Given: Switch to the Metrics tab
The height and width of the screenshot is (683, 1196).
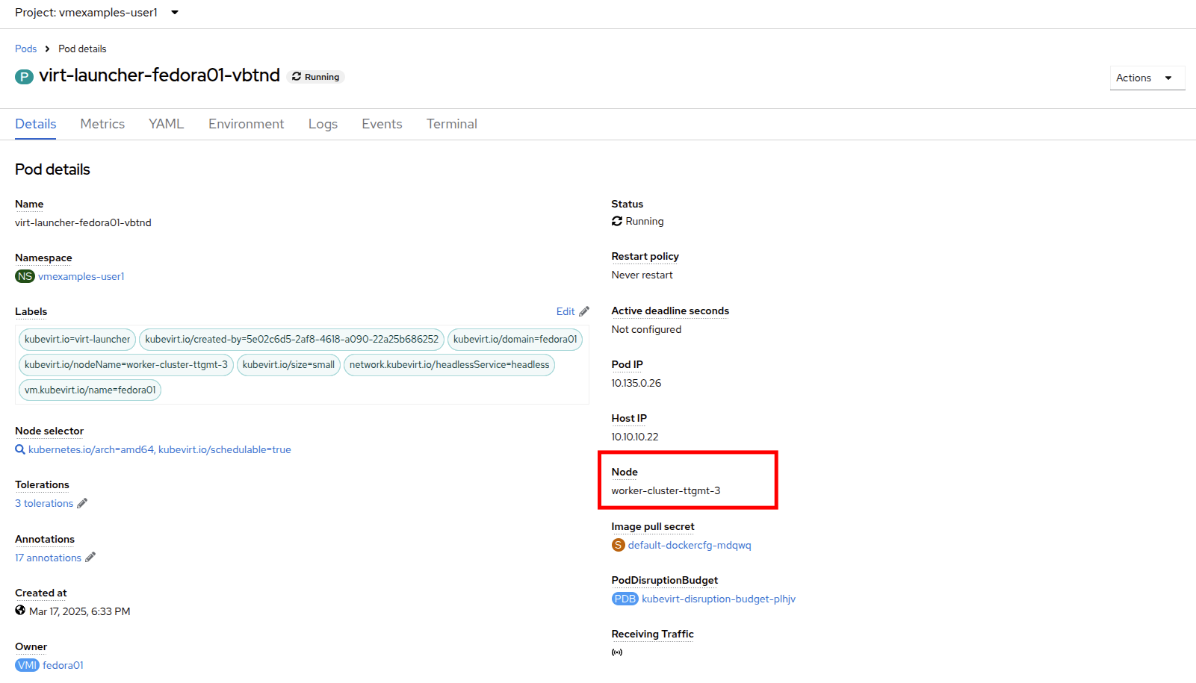Looking at the screenshot, I should click(102, 124).
